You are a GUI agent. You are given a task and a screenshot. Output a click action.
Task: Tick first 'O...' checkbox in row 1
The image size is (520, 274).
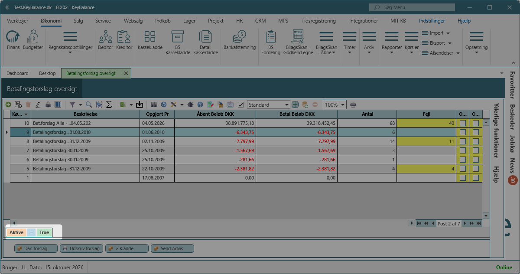click(463, 178)
